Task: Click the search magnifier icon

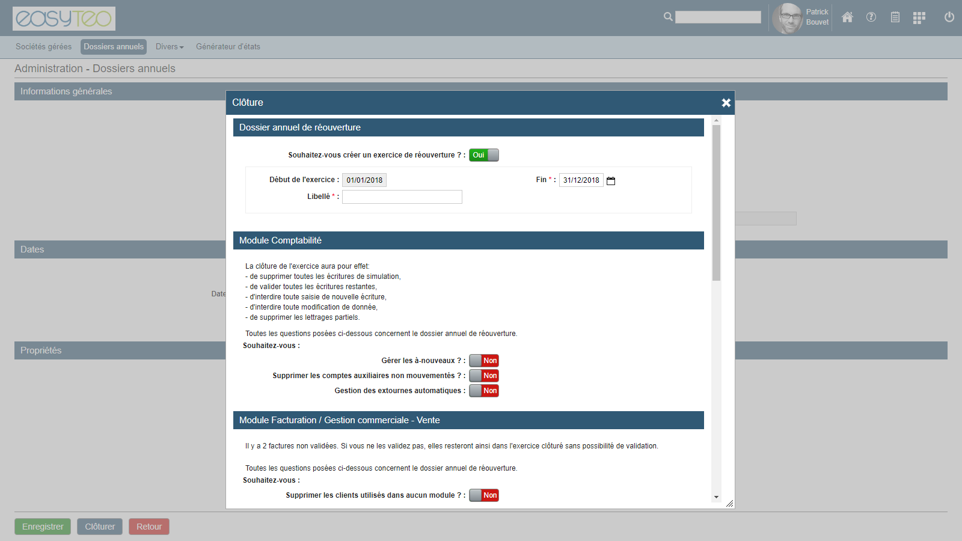Action: [668, 17]
